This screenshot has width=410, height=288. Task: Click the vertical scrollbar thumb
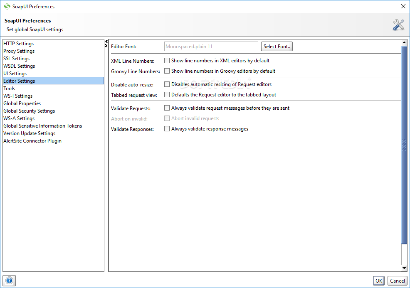click(x=404, y=145)
